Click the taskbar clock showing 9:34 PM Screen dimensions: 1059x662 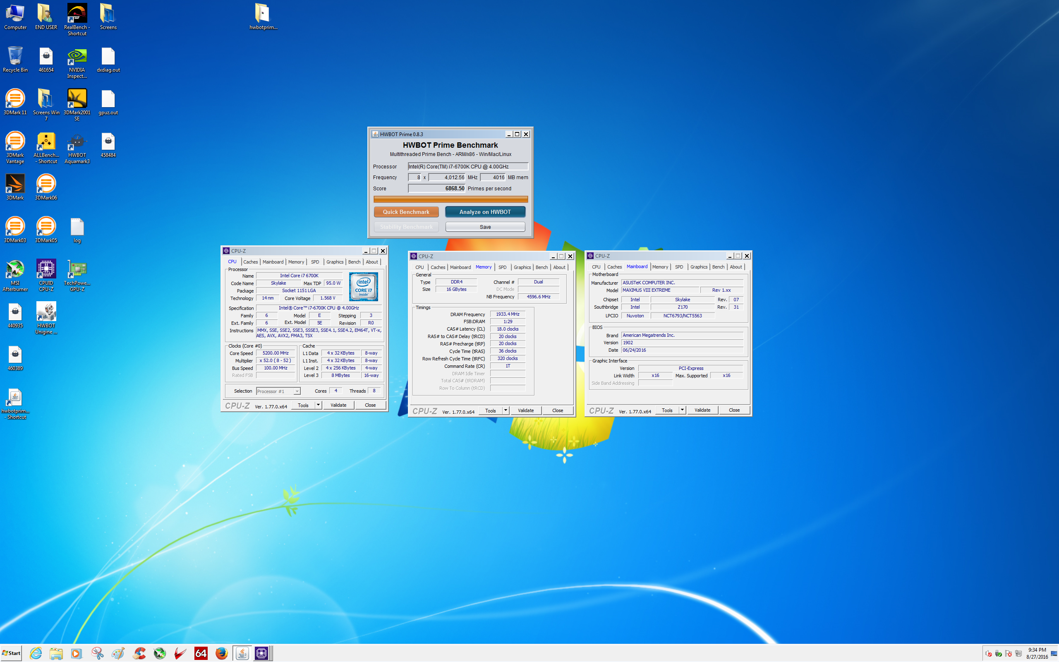pyautogui.click(x=1037, y=653)
